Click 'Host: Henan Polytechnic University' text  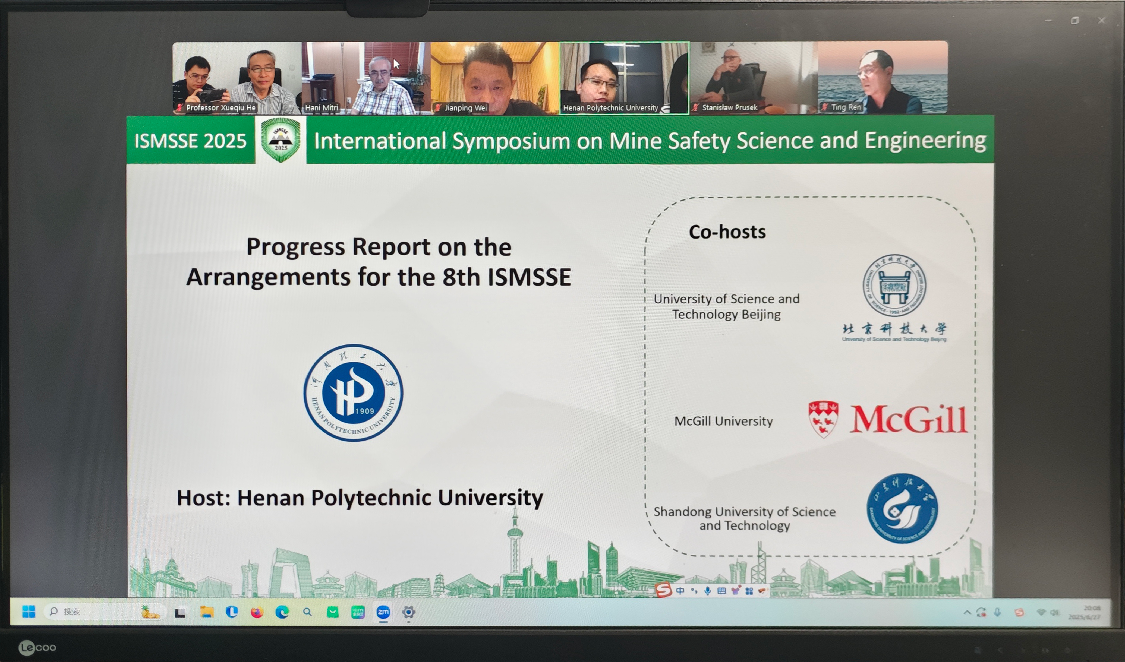pyautogui.click(x=360, y=498)
